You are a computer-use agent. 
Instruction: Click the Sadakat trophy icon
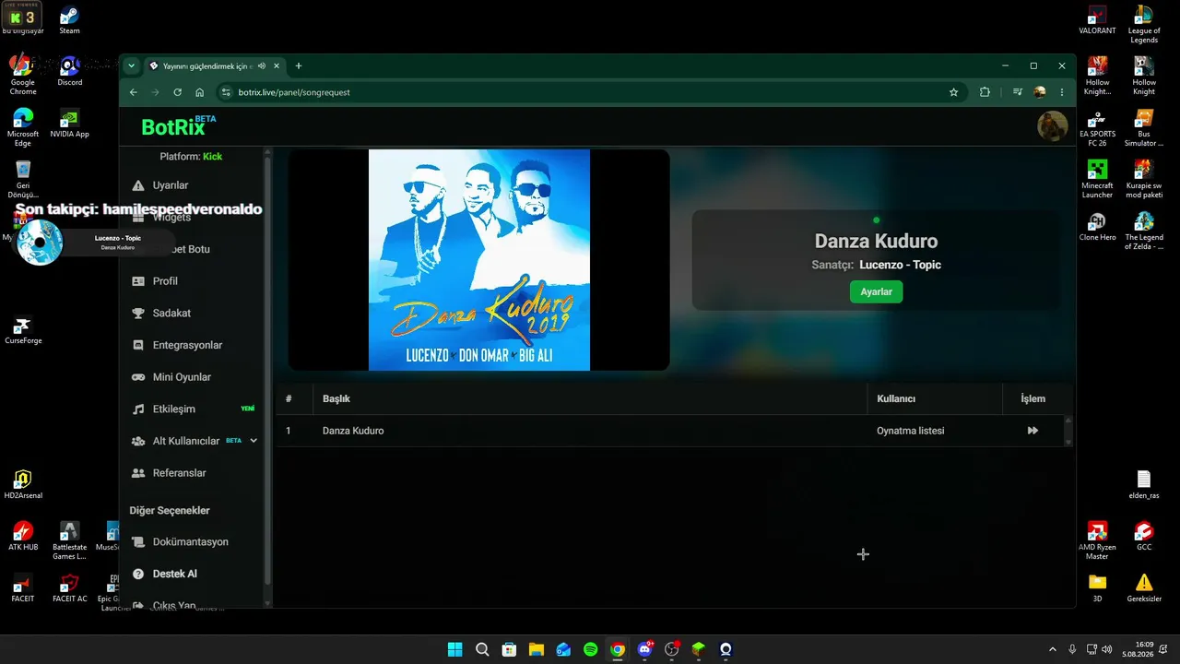[x=138, y=313]
